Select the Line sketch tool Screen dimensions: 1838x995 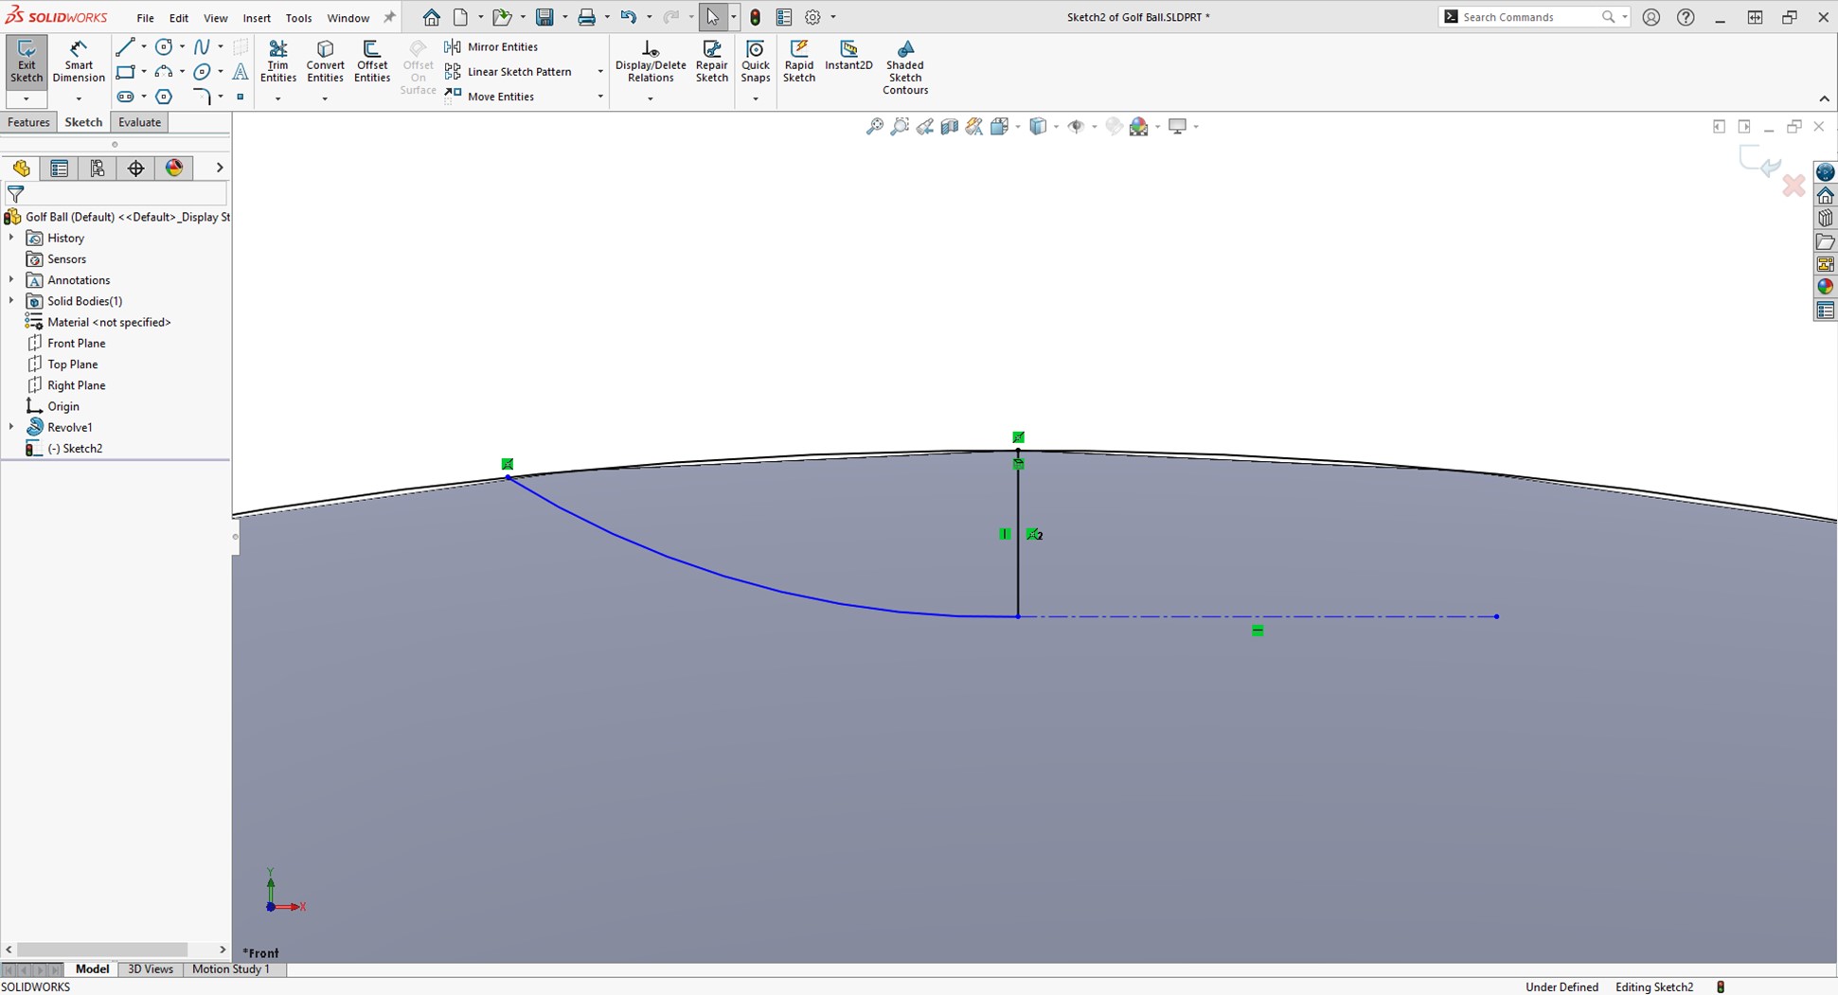point(126,46)
